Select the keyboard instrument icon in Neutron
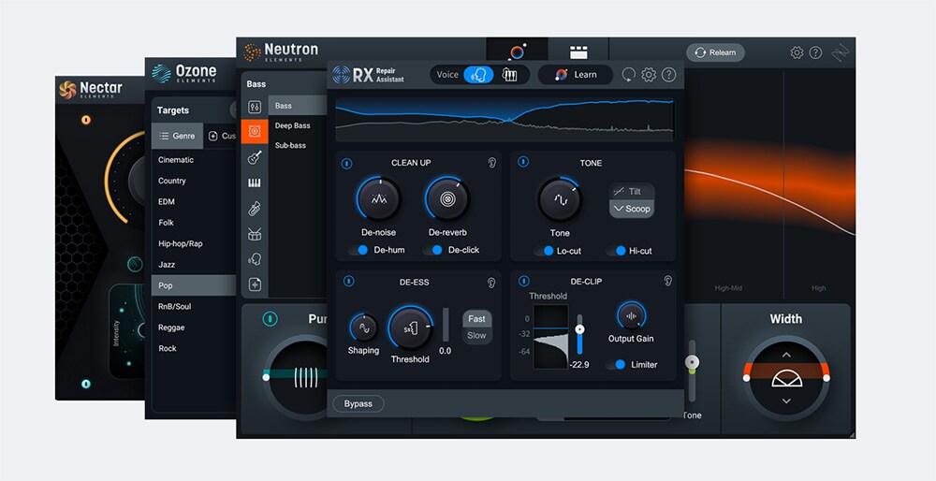 point(255,183)
